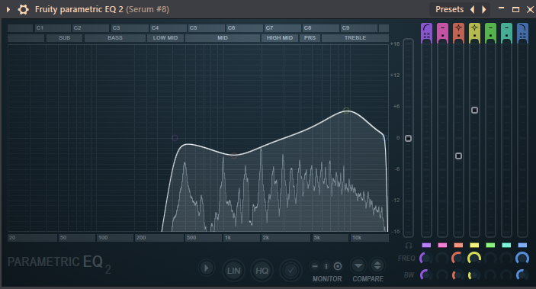The image size is (536, 289).
Task: Click the green band FREQ knob
Action: tap(490, 258)
